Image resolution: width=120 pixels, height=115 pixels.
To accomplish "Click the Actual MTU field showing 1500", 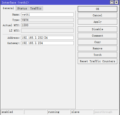I will (x=47, y=25).
